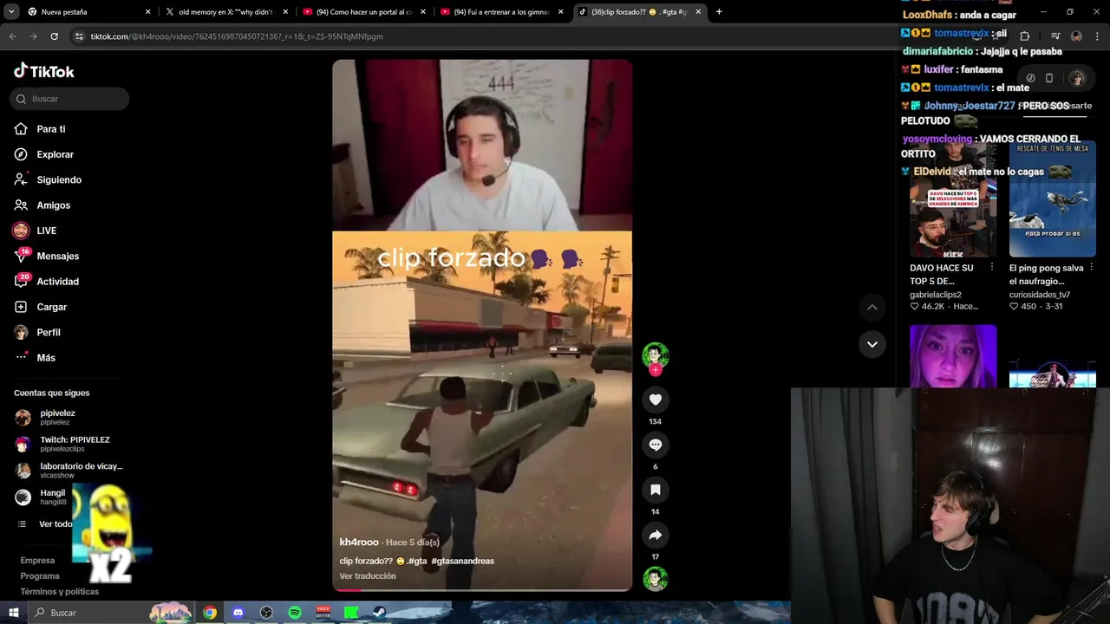
Task: Click Ver traducción under the caption
Action: [x=368, y=575]
